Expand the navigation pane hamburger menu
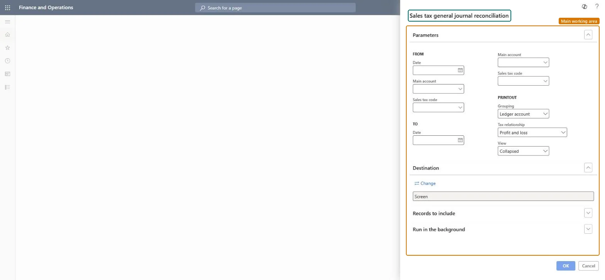This screenshot has width=605, height=280. [x=7, y=22]
